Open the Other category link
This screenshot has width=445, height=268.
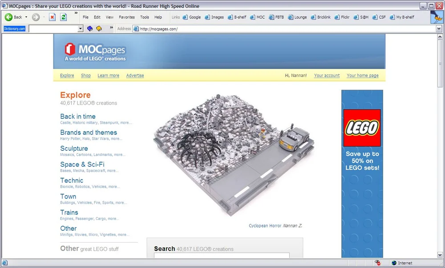pyautogui.click(x=69, y=228)
